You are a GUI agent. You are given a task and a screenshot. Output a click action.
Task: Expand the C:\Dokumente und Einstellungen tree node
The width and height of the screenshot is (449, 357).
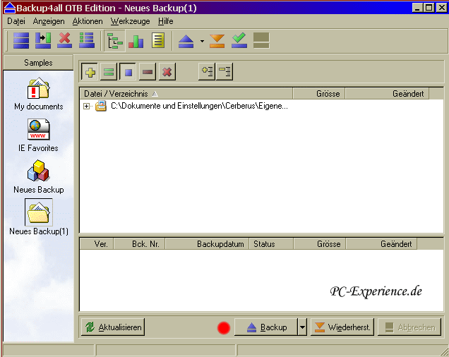pos(86,107)
